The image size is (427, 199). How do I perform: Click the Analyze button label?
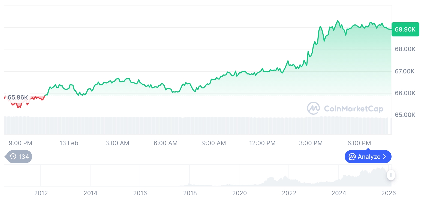coord(369,157)
